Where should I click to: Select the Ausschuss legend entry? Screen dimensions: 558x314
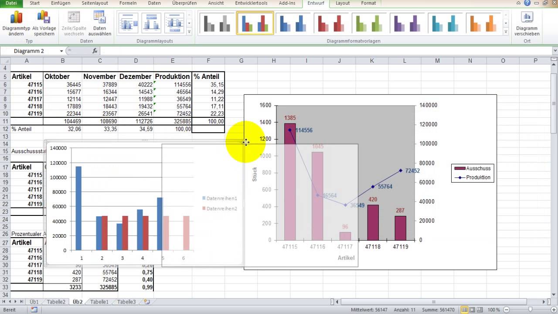pos(473,168)
